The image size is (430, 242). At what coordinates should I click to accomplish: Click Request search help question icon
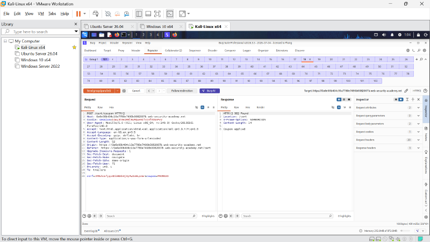(84, 216)
